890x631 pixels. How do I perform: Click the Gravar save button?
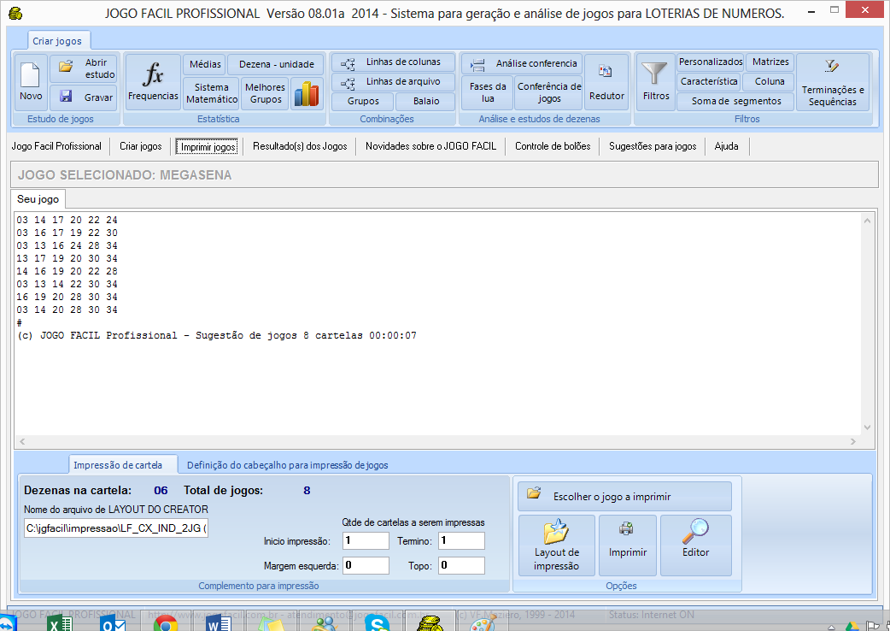(x=84, y=97)
